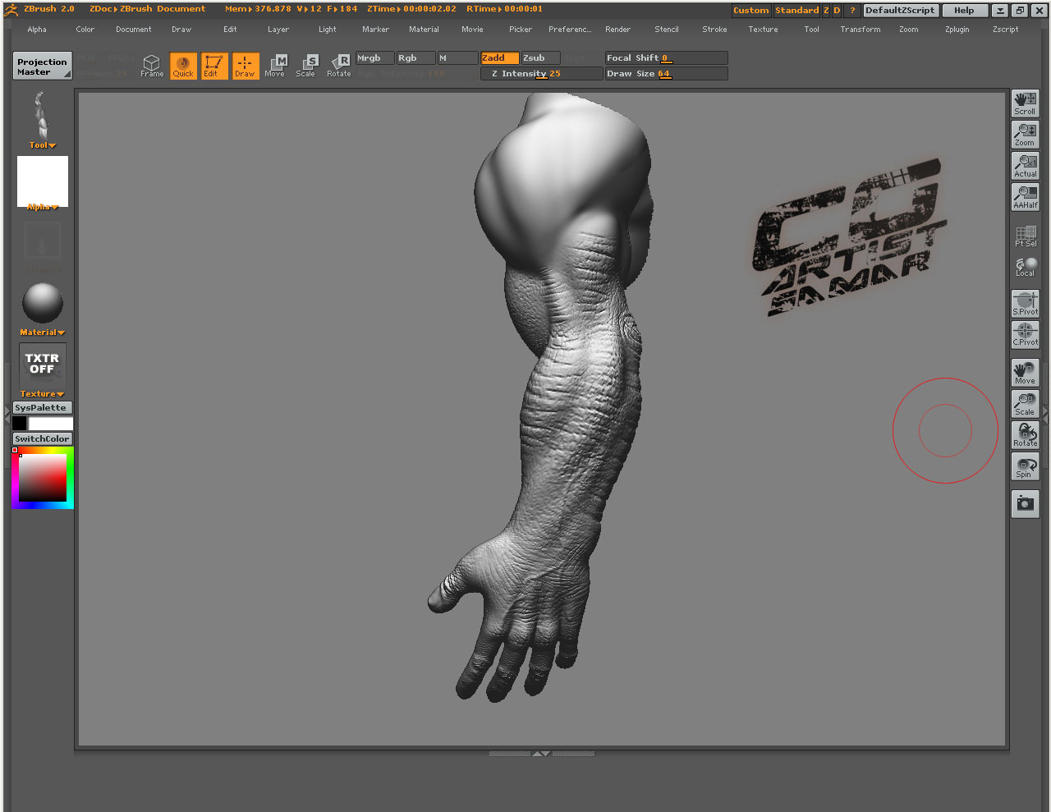The height and width of the screenshot is (812, 1051).
Task: Open the Preferences menu
Action: pyautogui.click(x=570, y=29)
